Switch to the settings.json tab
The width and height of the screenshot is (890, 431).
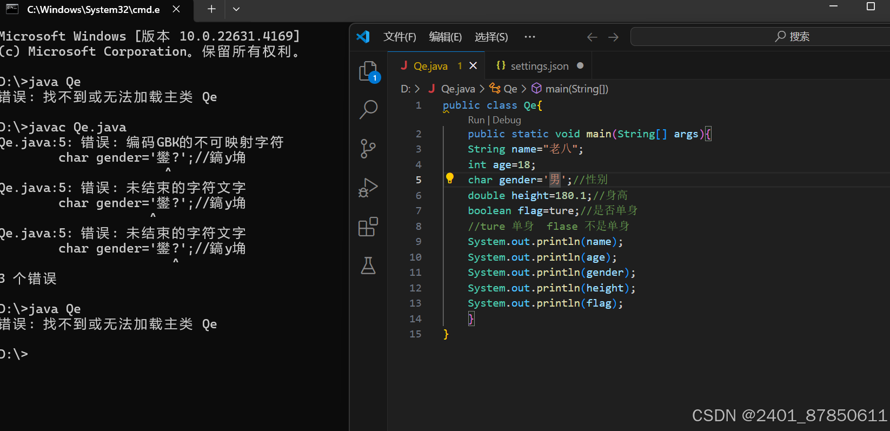point(540,66)
